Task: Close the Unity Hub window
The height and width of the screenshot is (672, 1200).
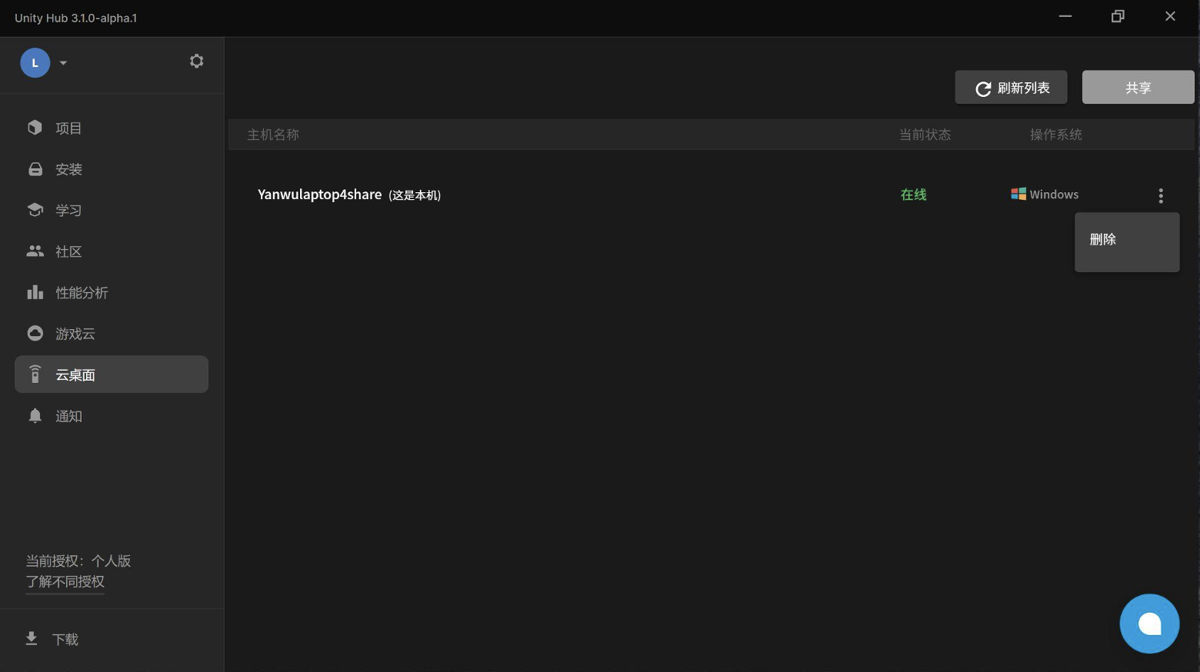Action: coord(1170,16)
